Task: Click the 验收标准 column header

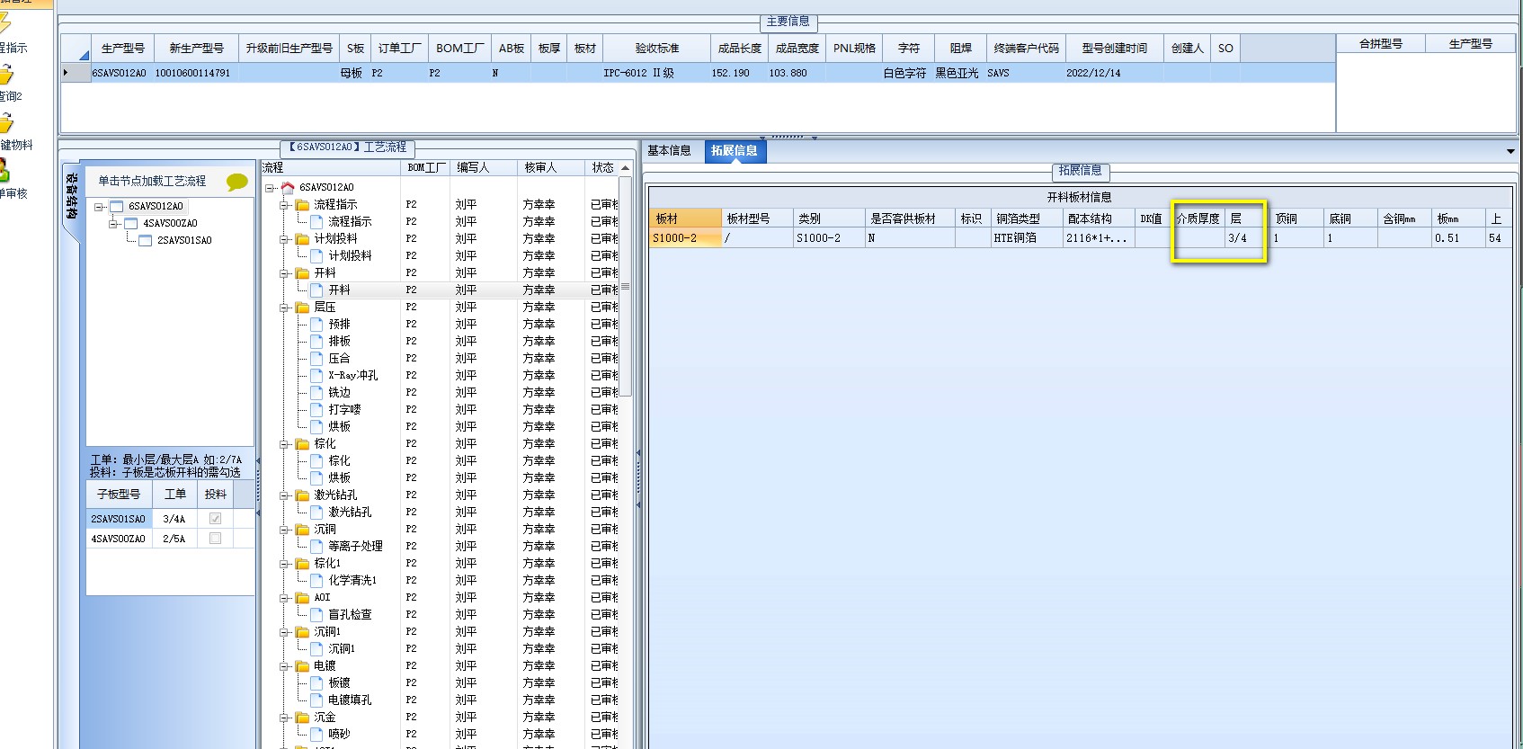Action: (x=657, y=49)
